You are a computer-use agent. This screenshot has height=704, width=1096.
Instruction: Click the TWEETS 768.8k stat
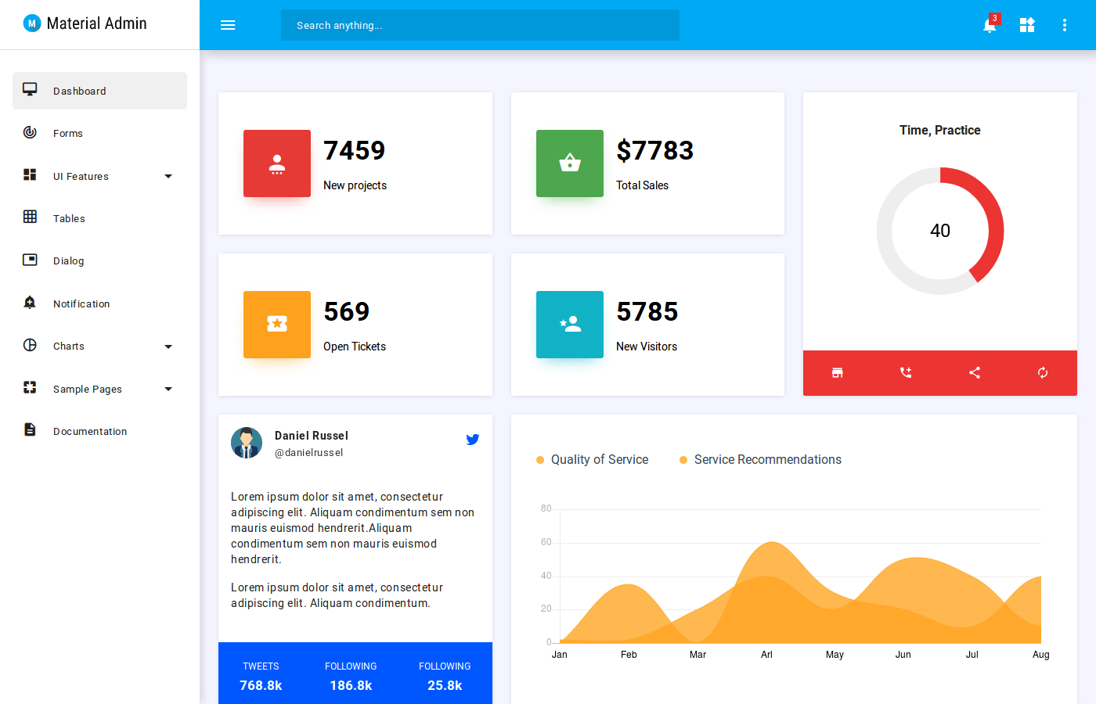(x=261, y=677)
